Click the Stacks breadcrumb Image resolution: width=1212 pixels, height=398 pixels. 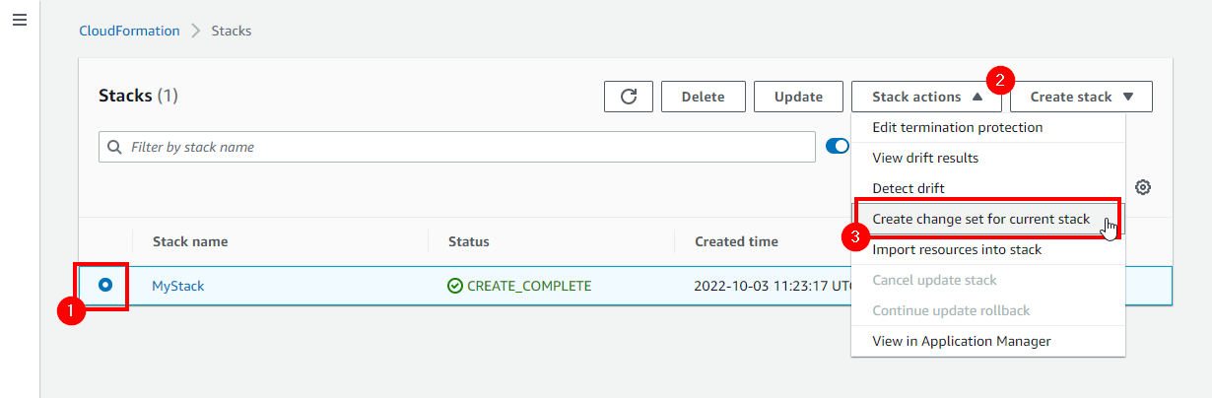232,31
